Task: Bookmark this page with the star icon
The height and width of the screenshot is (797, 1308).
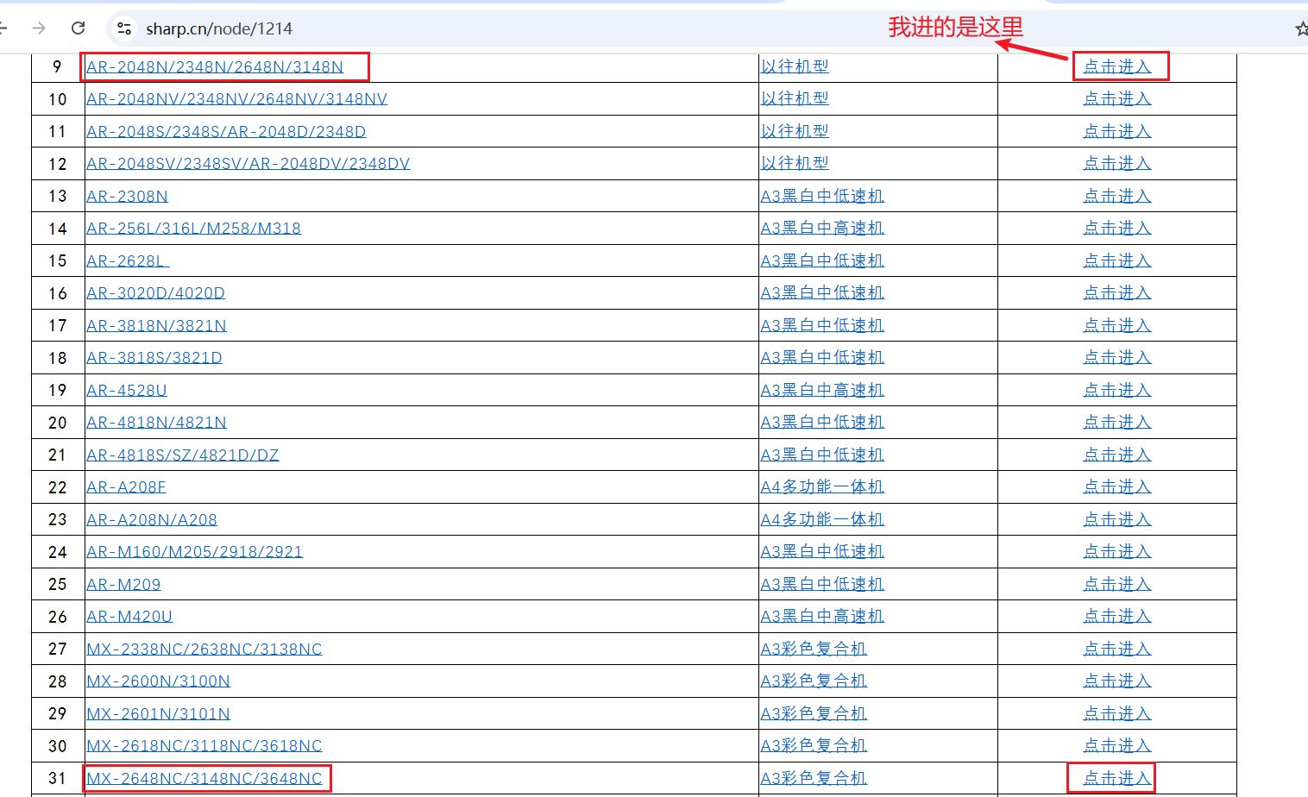Action: 1301,29
